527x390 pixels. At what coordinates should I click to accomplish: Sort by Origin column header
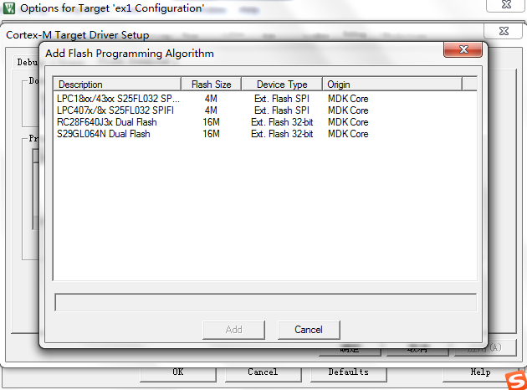tap(392, 84)
